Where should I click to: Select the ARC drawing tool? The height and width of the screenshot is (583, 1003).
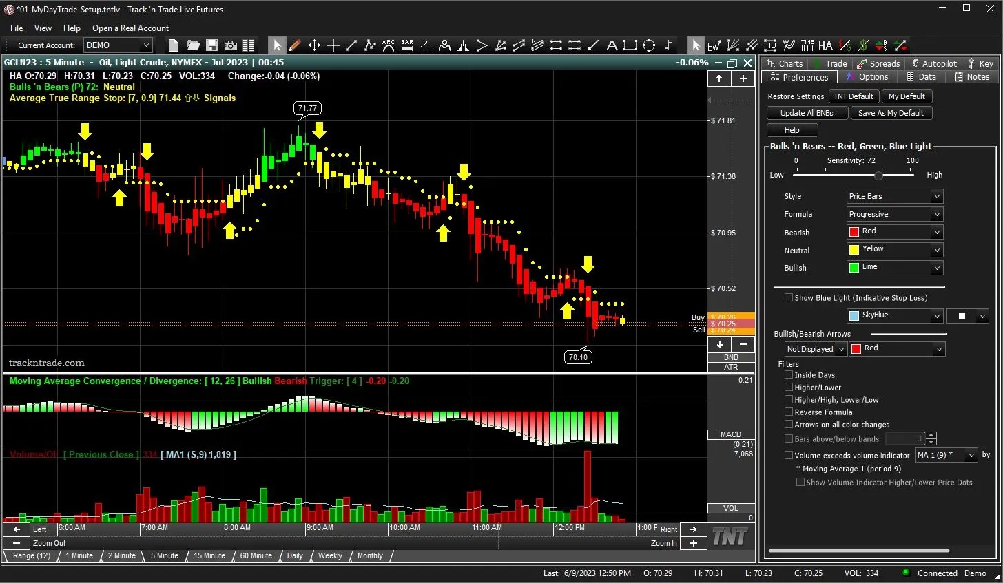[389, 45]
